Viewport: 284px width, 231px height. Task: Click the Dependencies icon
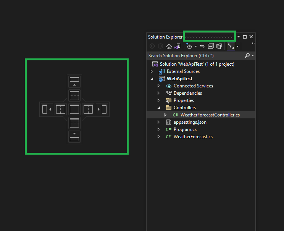(x=169, y=93)
